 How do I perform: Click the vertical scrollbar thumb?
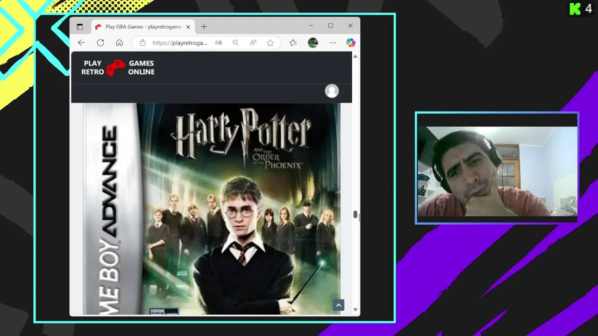[355, 215]
